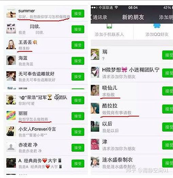Tap the 添加手机联系人 label
The width and height of the screenshot is (173, 178).
coord(109,34)
